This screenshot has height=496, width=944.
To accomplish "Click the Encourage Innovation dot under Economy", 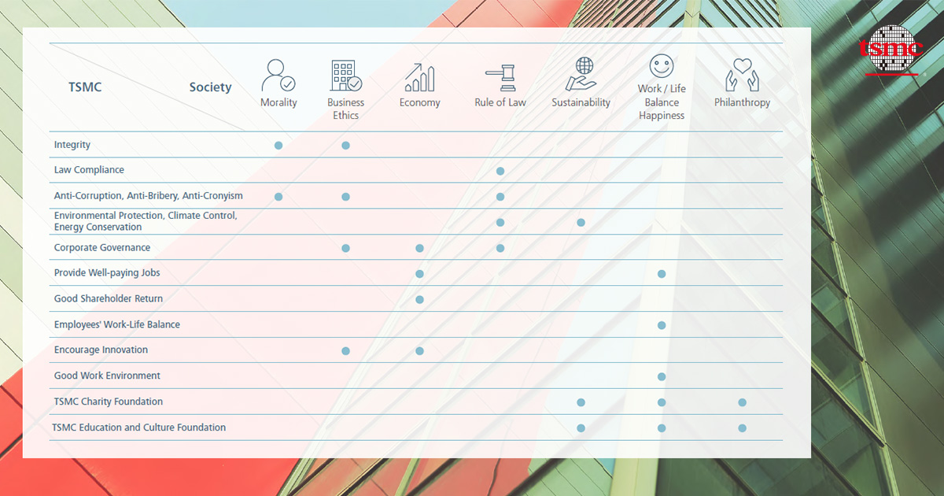I will pyautogui.click(x=420, y=351).
